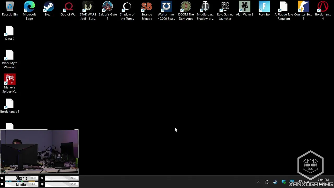334x188 pixels.
Task: Open the volume speaker tray icon
Action: 307,182
